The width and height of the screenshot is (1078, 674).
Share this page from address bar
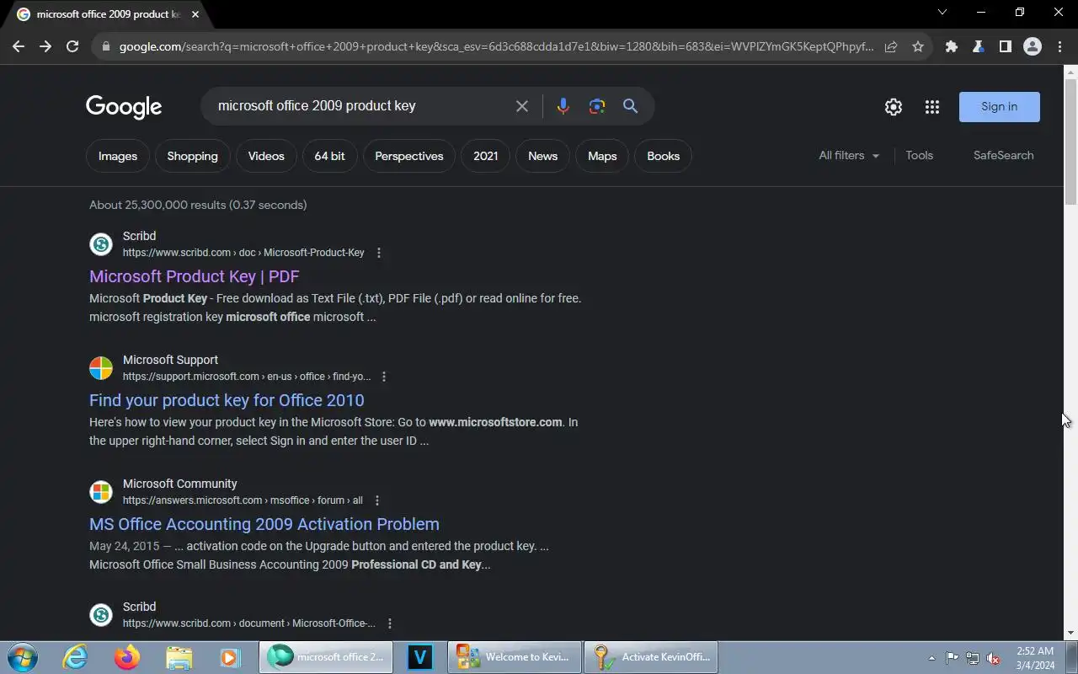[x=891, y=47]
